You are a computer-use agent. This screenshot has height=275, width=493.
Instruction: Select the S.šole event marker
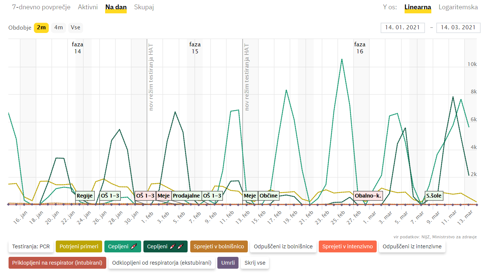point(434,196)
